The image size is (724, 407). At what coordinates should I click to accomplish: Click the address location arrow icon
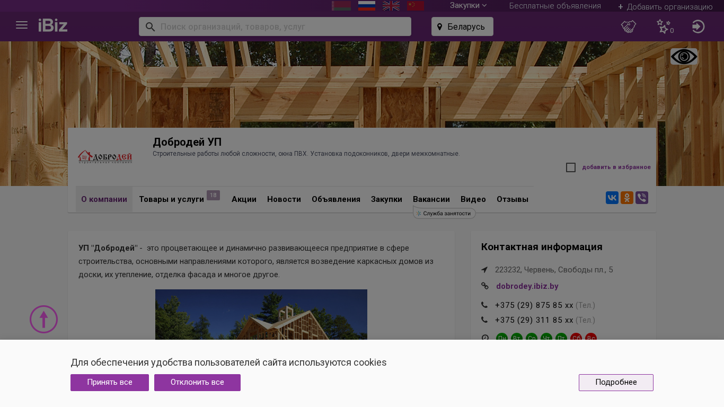coord(484,270)
